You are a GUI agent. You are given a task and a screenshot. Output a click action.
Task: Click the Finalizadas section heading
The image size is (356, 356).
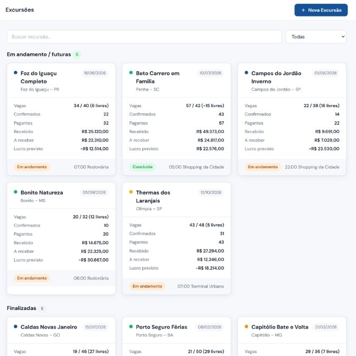(x=22, y=308)
